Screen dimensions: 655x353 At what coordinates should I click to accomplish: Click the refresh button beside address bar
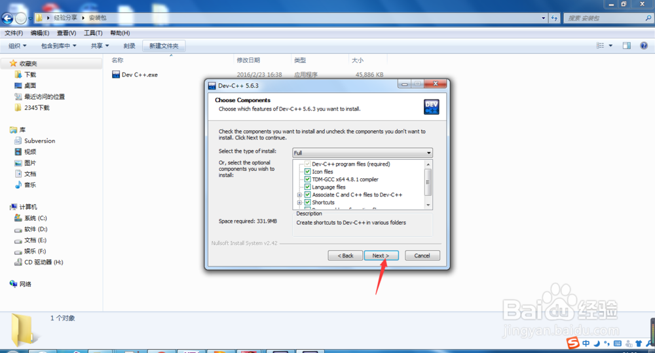[554, 18]
